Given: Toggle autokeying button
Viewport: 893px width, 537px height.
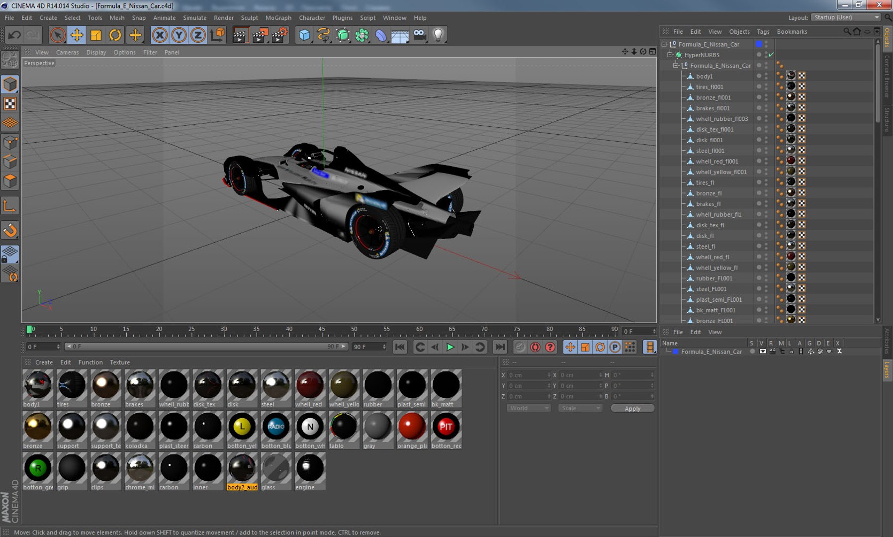Looking at the screenshot, I should pos(535,347).
